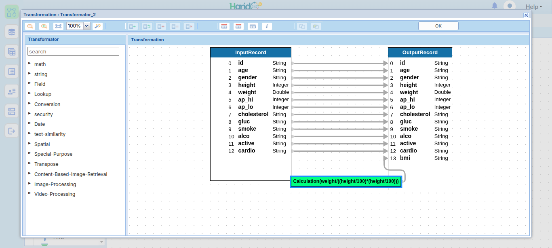Expand the security category

(x=30, y=114)
